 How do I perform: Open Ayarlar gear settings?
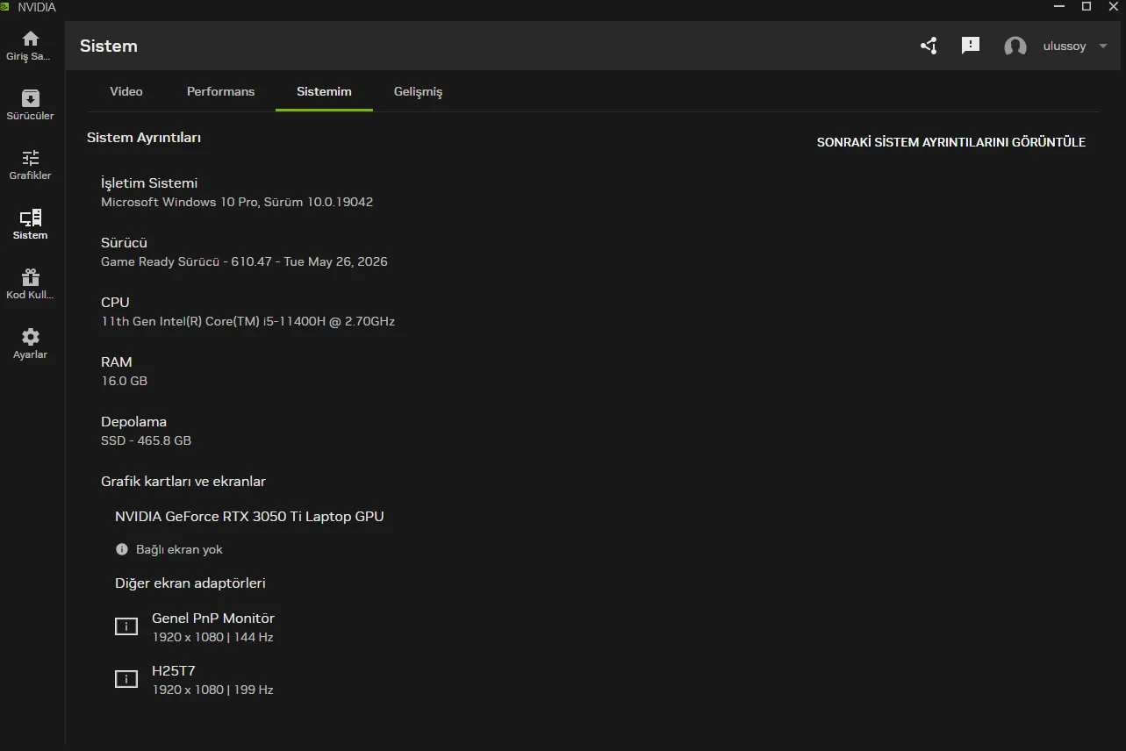[31, 337]
